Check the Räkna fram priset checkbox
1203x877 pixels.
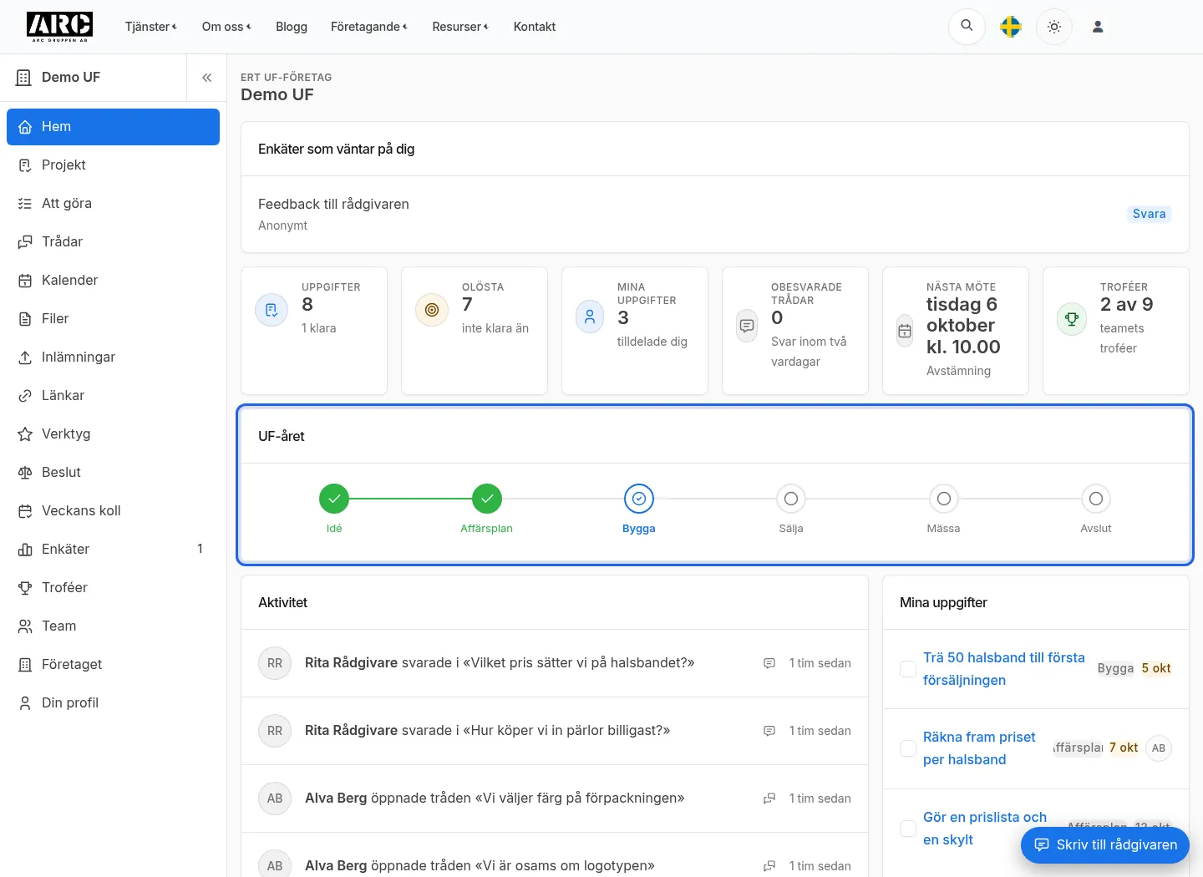point(908,748)
